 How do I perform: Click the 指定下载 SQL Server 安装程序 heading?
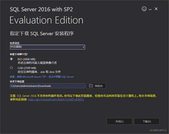coord(42,33)
